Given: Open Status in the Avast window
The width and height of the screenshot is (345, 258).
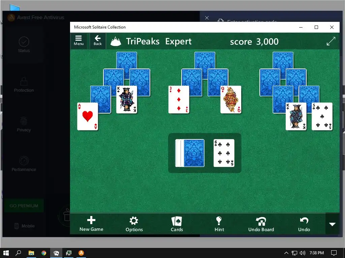Looking at the screenshot, I should point(24,45).
